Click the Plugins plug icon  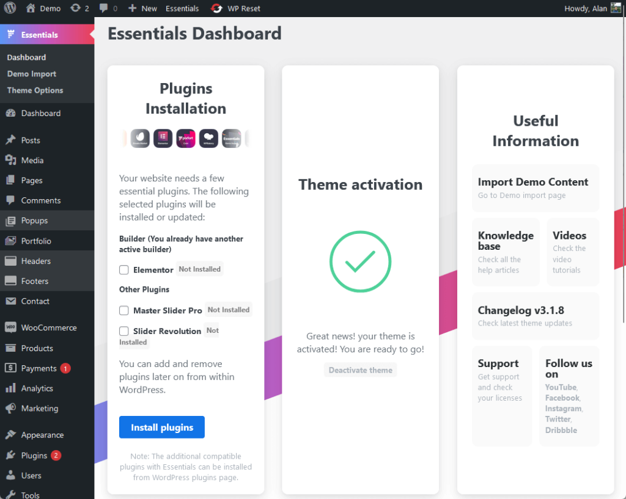pos(11,455)
